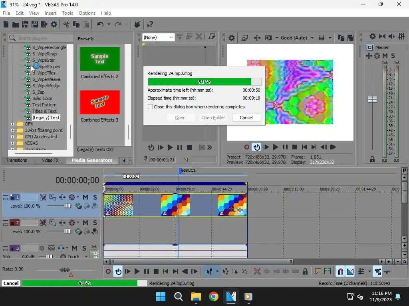Expand the VEGAS folder in plug-in tree
The width and height of the screenshot is (409, 306).
click(x=12, y=143)
